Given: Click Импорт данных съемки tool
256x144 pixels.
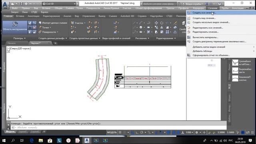Looking at the screenshot, I should coord(53,23).
